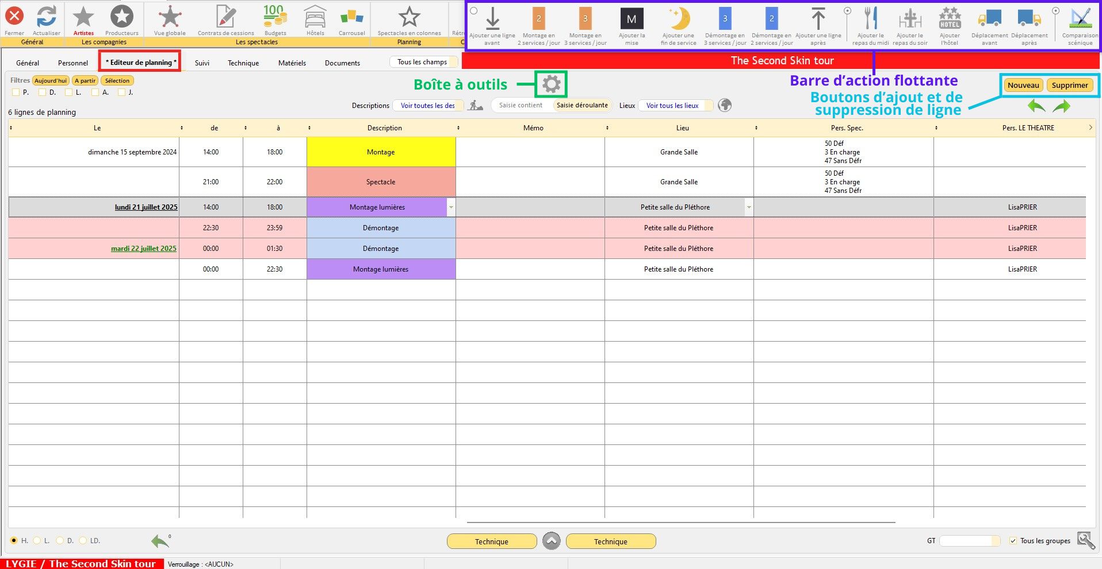Click the globe icon next to Lieux
The height and width of the screenshot is (569, 1102).
(x=725, y=105)
